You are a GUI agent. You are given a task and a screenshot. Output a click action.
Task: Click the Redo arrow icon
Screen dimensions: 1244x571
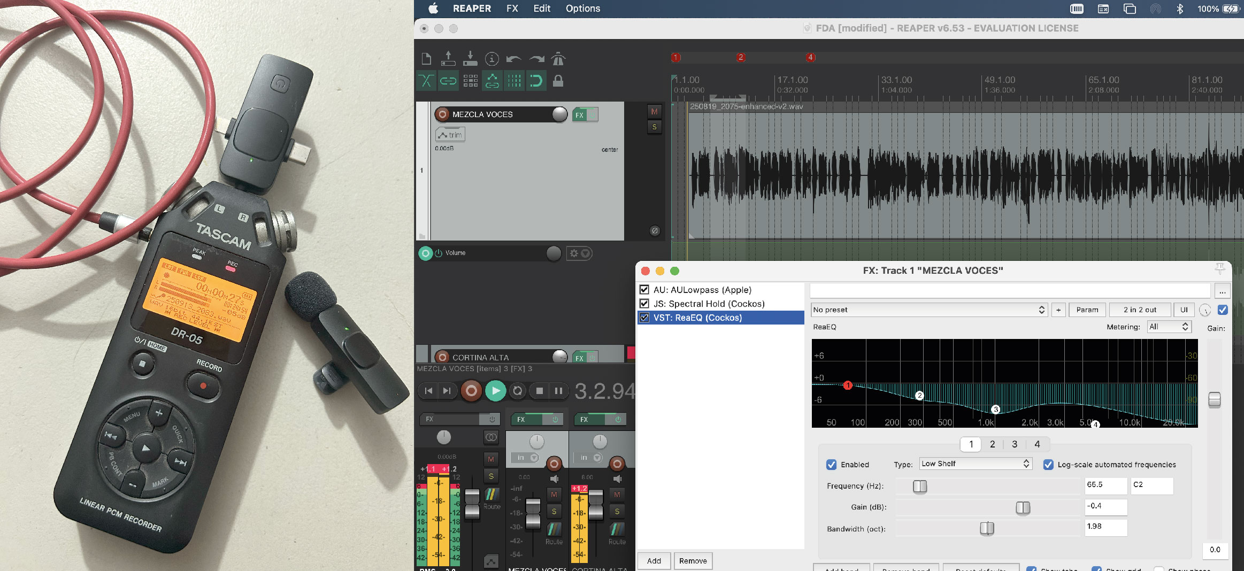click(536, 59)
